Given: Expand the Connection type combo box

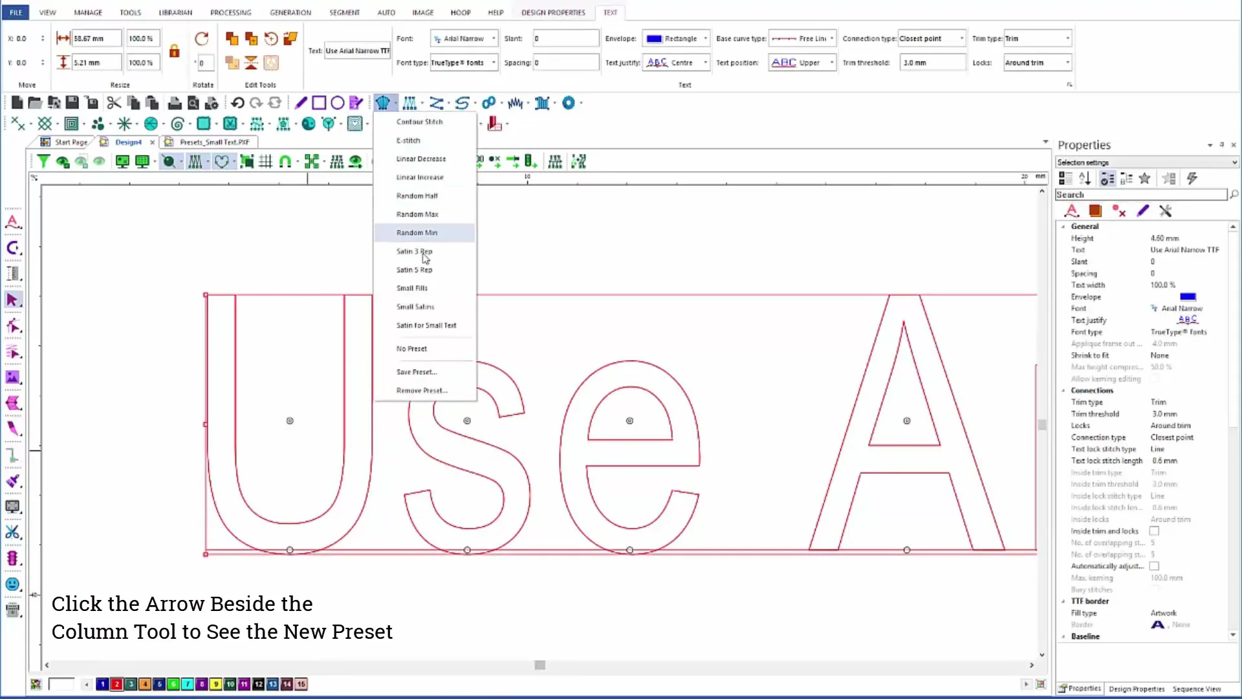Looking at the screenshot, I should point(961,38).
